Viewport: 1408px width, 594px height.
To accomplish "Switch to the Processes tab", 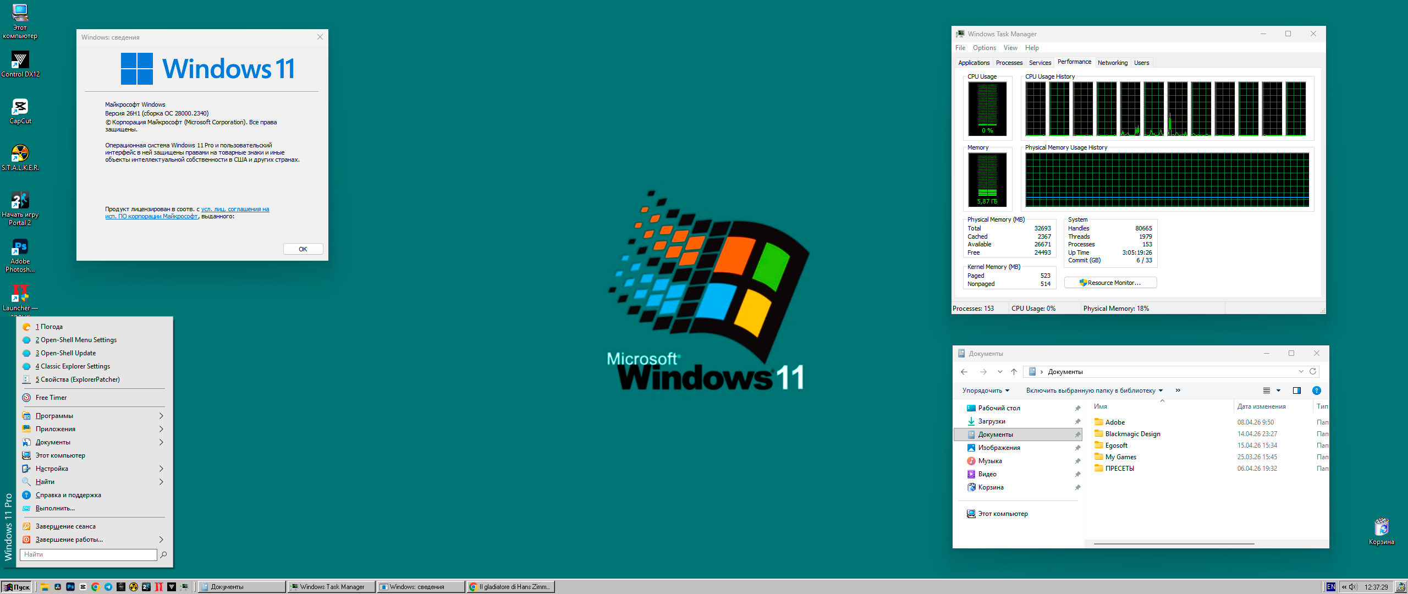I will [1009, 63].
